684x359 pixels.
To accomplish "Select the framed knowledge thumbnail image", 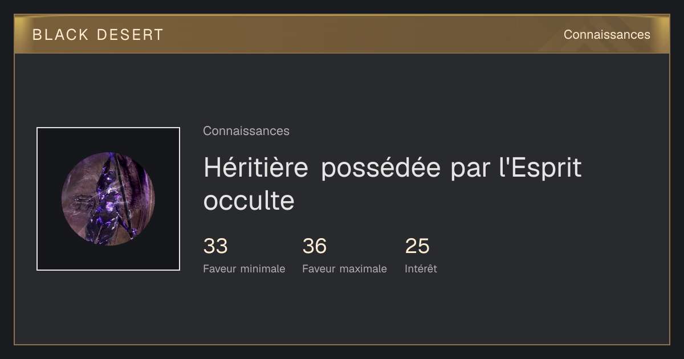I will pos(108,199).
